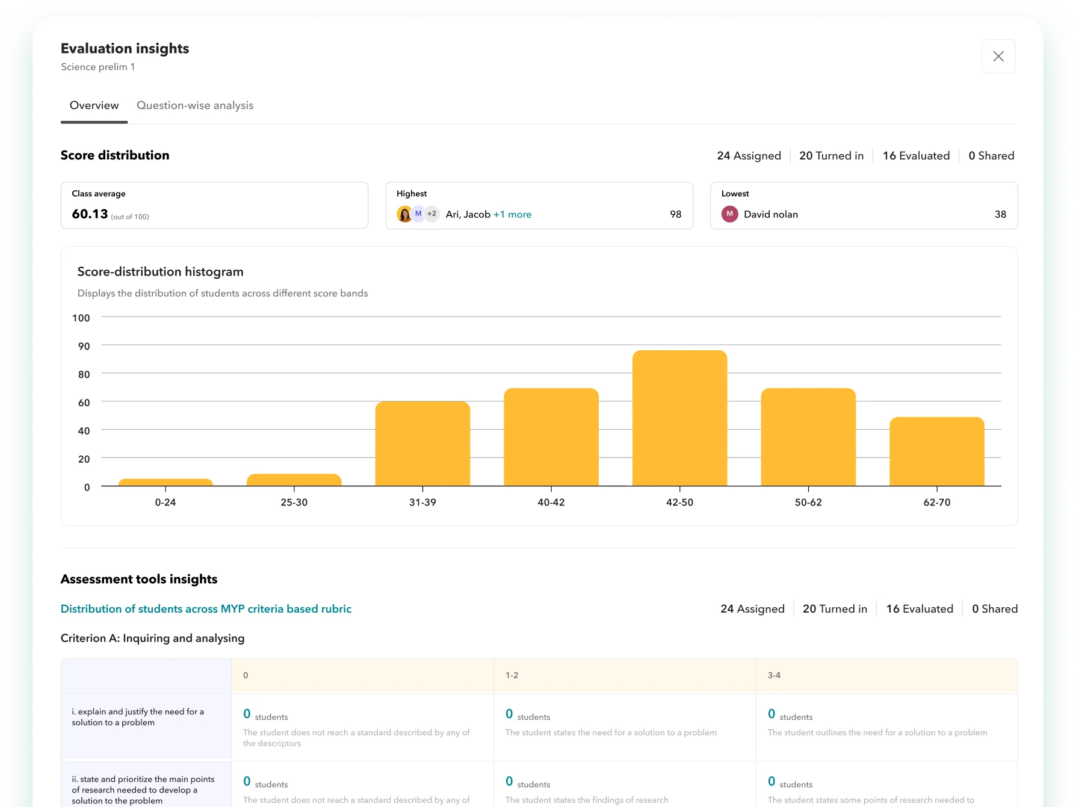Click the 31-39 score band bar
The height and width of the screenshot is (807, 1076).
[422, 444]
